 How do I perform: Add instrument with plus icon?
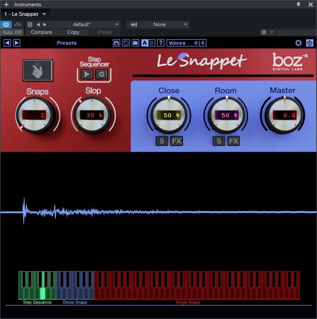(x=6, y=5)
